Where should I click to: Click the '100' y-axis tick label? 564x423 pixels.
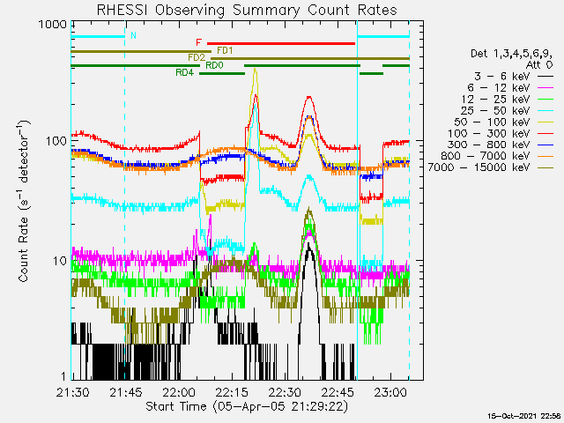tap(56, 141)
